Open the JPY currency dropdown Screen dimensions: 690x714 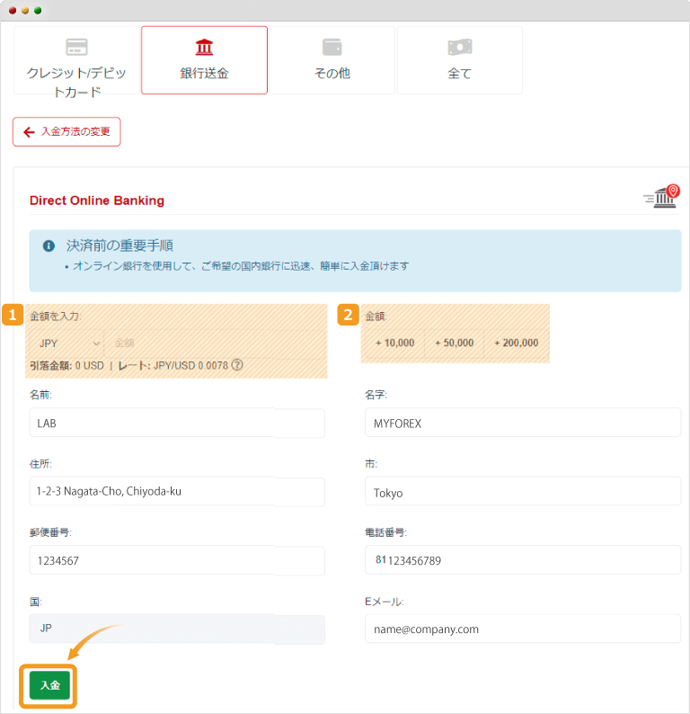pyautogui.click(x=66, y=344)
